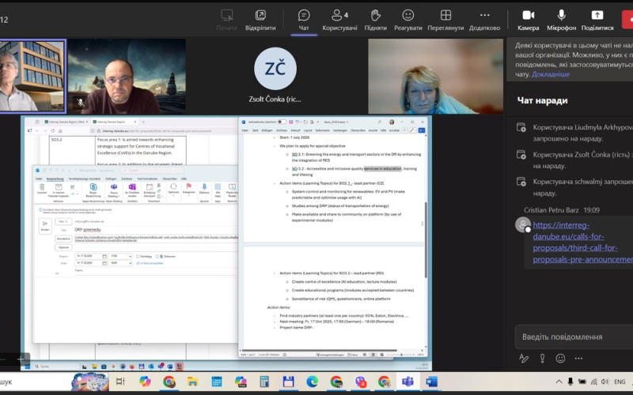Viewport: 633px width, 395px height.
Task: Select Zsolt Čonka participant tile
Action: pyautogui.click(x=275, y=77)
